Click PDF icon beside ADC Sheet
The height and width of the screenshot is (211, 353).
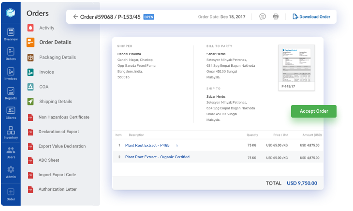click(x=30, y=160)
